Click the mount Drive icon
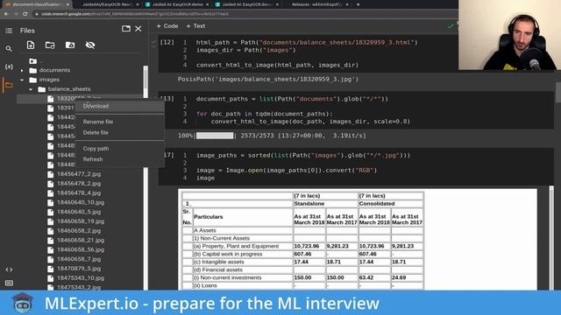Image resolution: width=561 pixels, height=315 pixels. pos(70,45)
